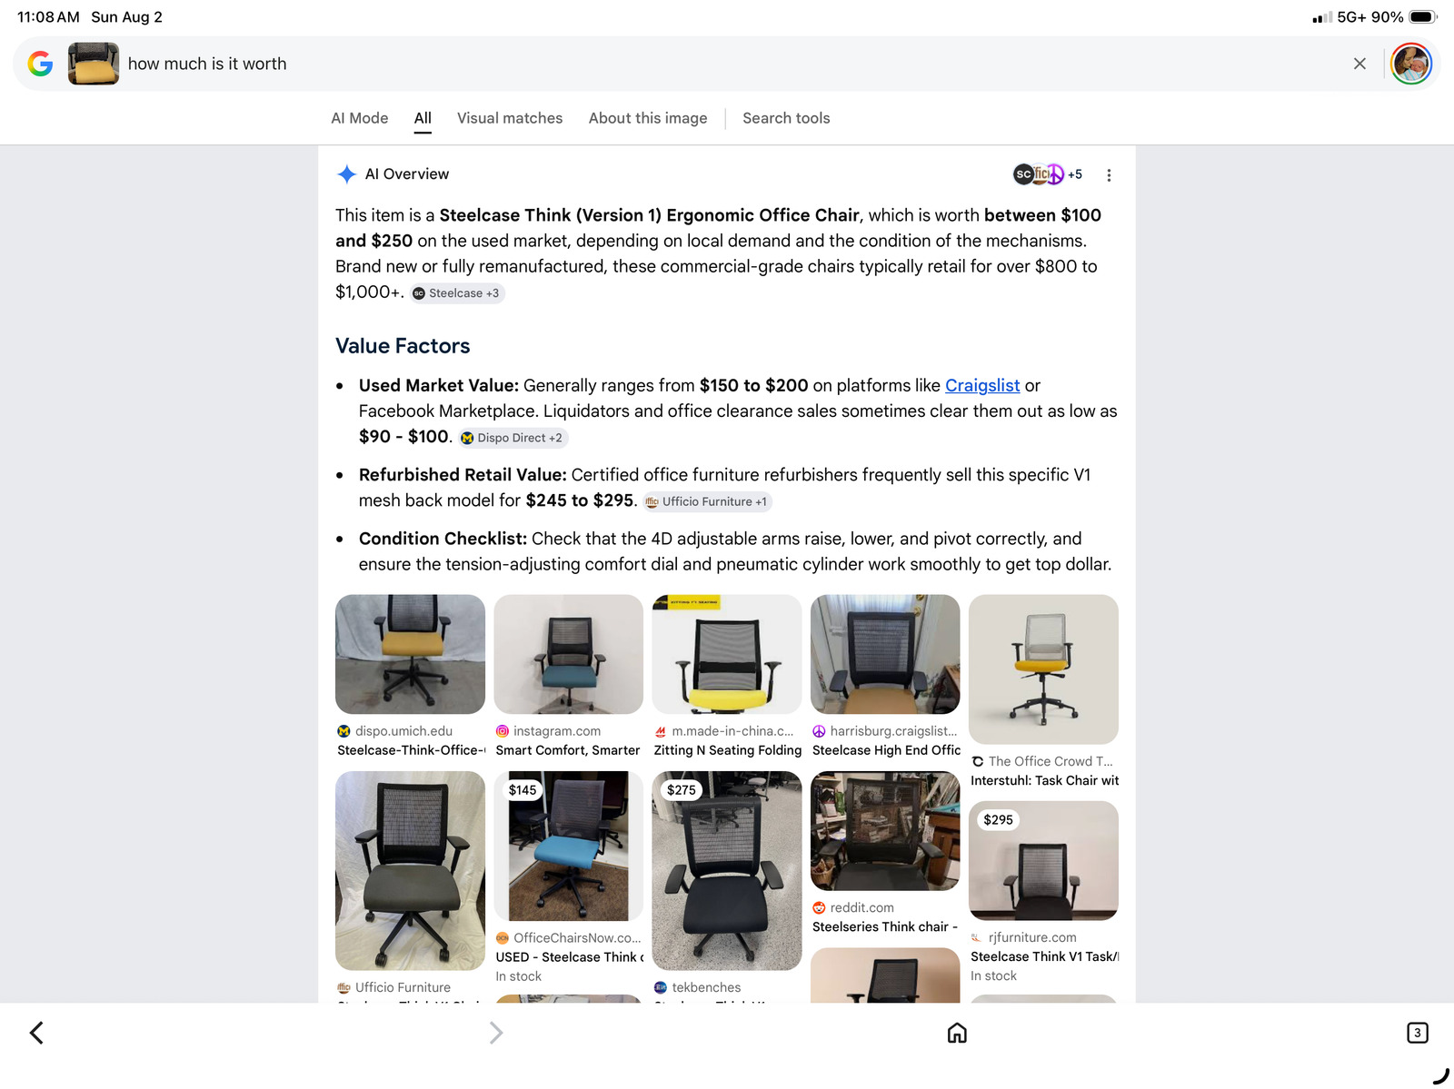The image size is (1454, 1089).
Task: Open the tab switcher showing 3 tabs
Action: point(1418,1033)
